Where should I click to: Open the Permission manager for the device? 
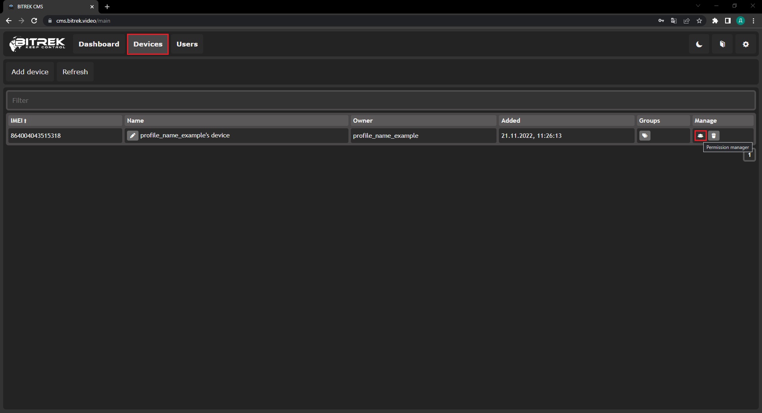[x=700, y=136]
